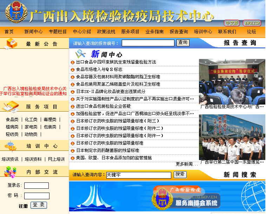
Task: Click the 注册 link
Action: click(x=23, y=206)
